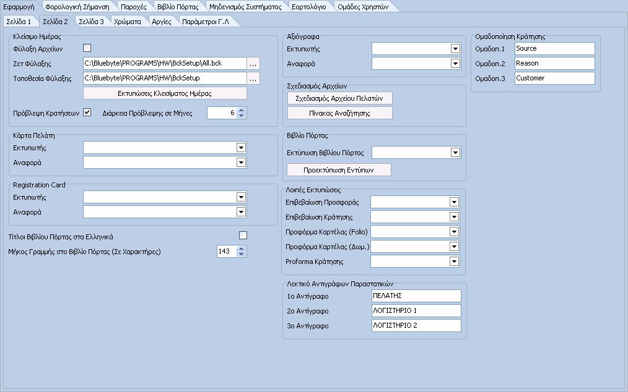Screen dimensions: 628x392
Task: Open Registration Card Αναφορά dropdown
Action: tap(241, 211)
